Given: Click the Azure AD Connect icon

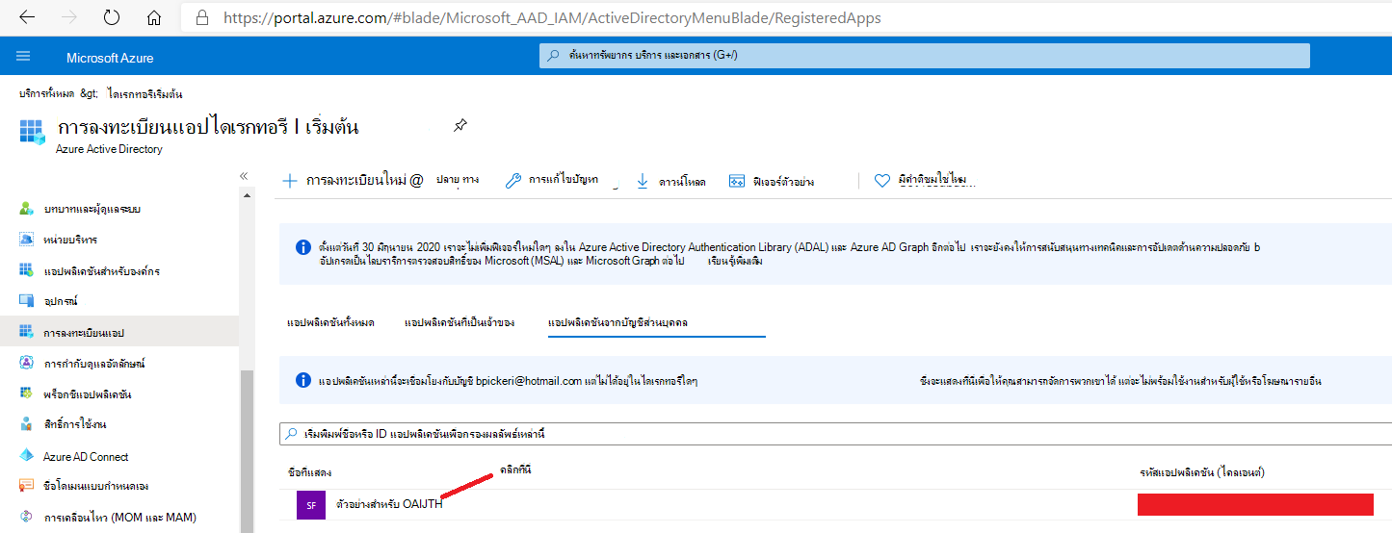Looking at the screenshot, I should [x=27, y=455].
